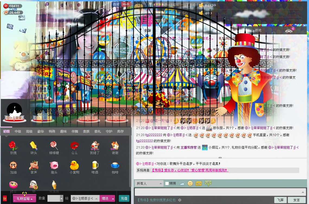Viewport: 309px width, 204px height.
Task: Click the green 守护 guardian icon
Action: click(x=208, y=183)
